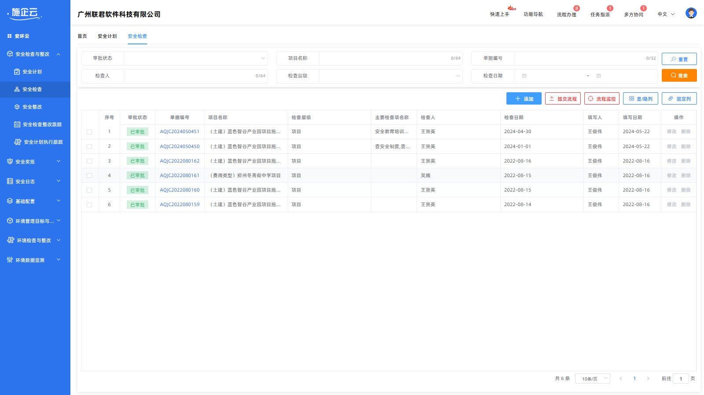704x395 pixels.
Task: Focus the 检查人 input field
Action: click(x=195, y=76)
